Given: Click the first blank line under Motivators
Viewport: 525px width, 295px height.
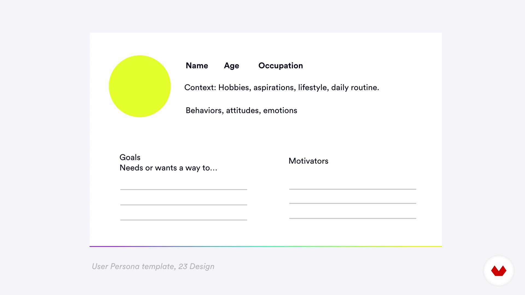Looking at the screenshot, I should coord(353,189).
